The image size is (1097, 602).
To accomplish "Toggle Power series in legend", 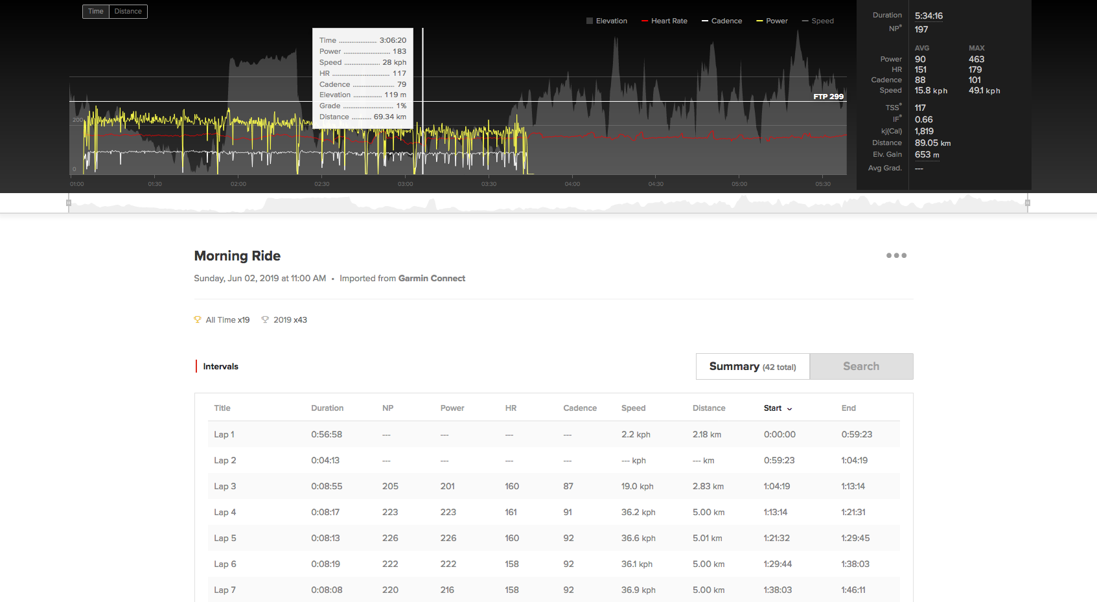I will click(772, 21).
